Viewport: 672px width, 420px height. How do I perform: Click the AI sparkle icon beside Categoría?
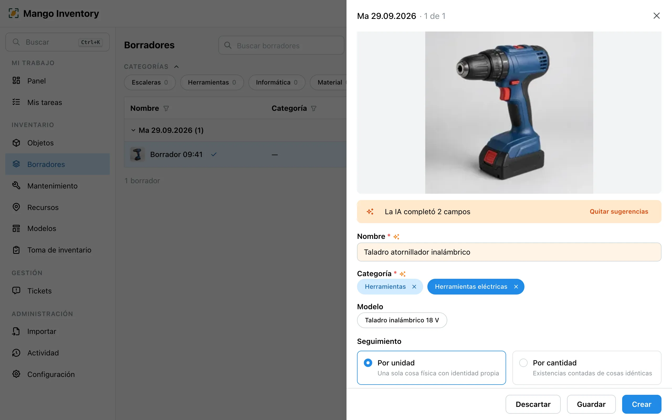pos(403,274)
